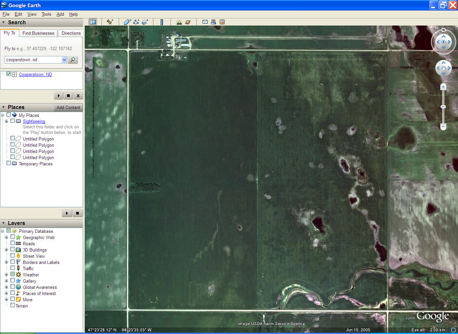The width and height of the screenshot is (458, 334).
Task: Switch to the Directions tab
Action: pyautogui.click(x=71, y=33)
